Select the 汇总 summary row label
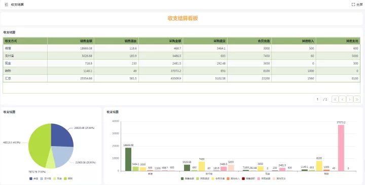 (8, 78)
